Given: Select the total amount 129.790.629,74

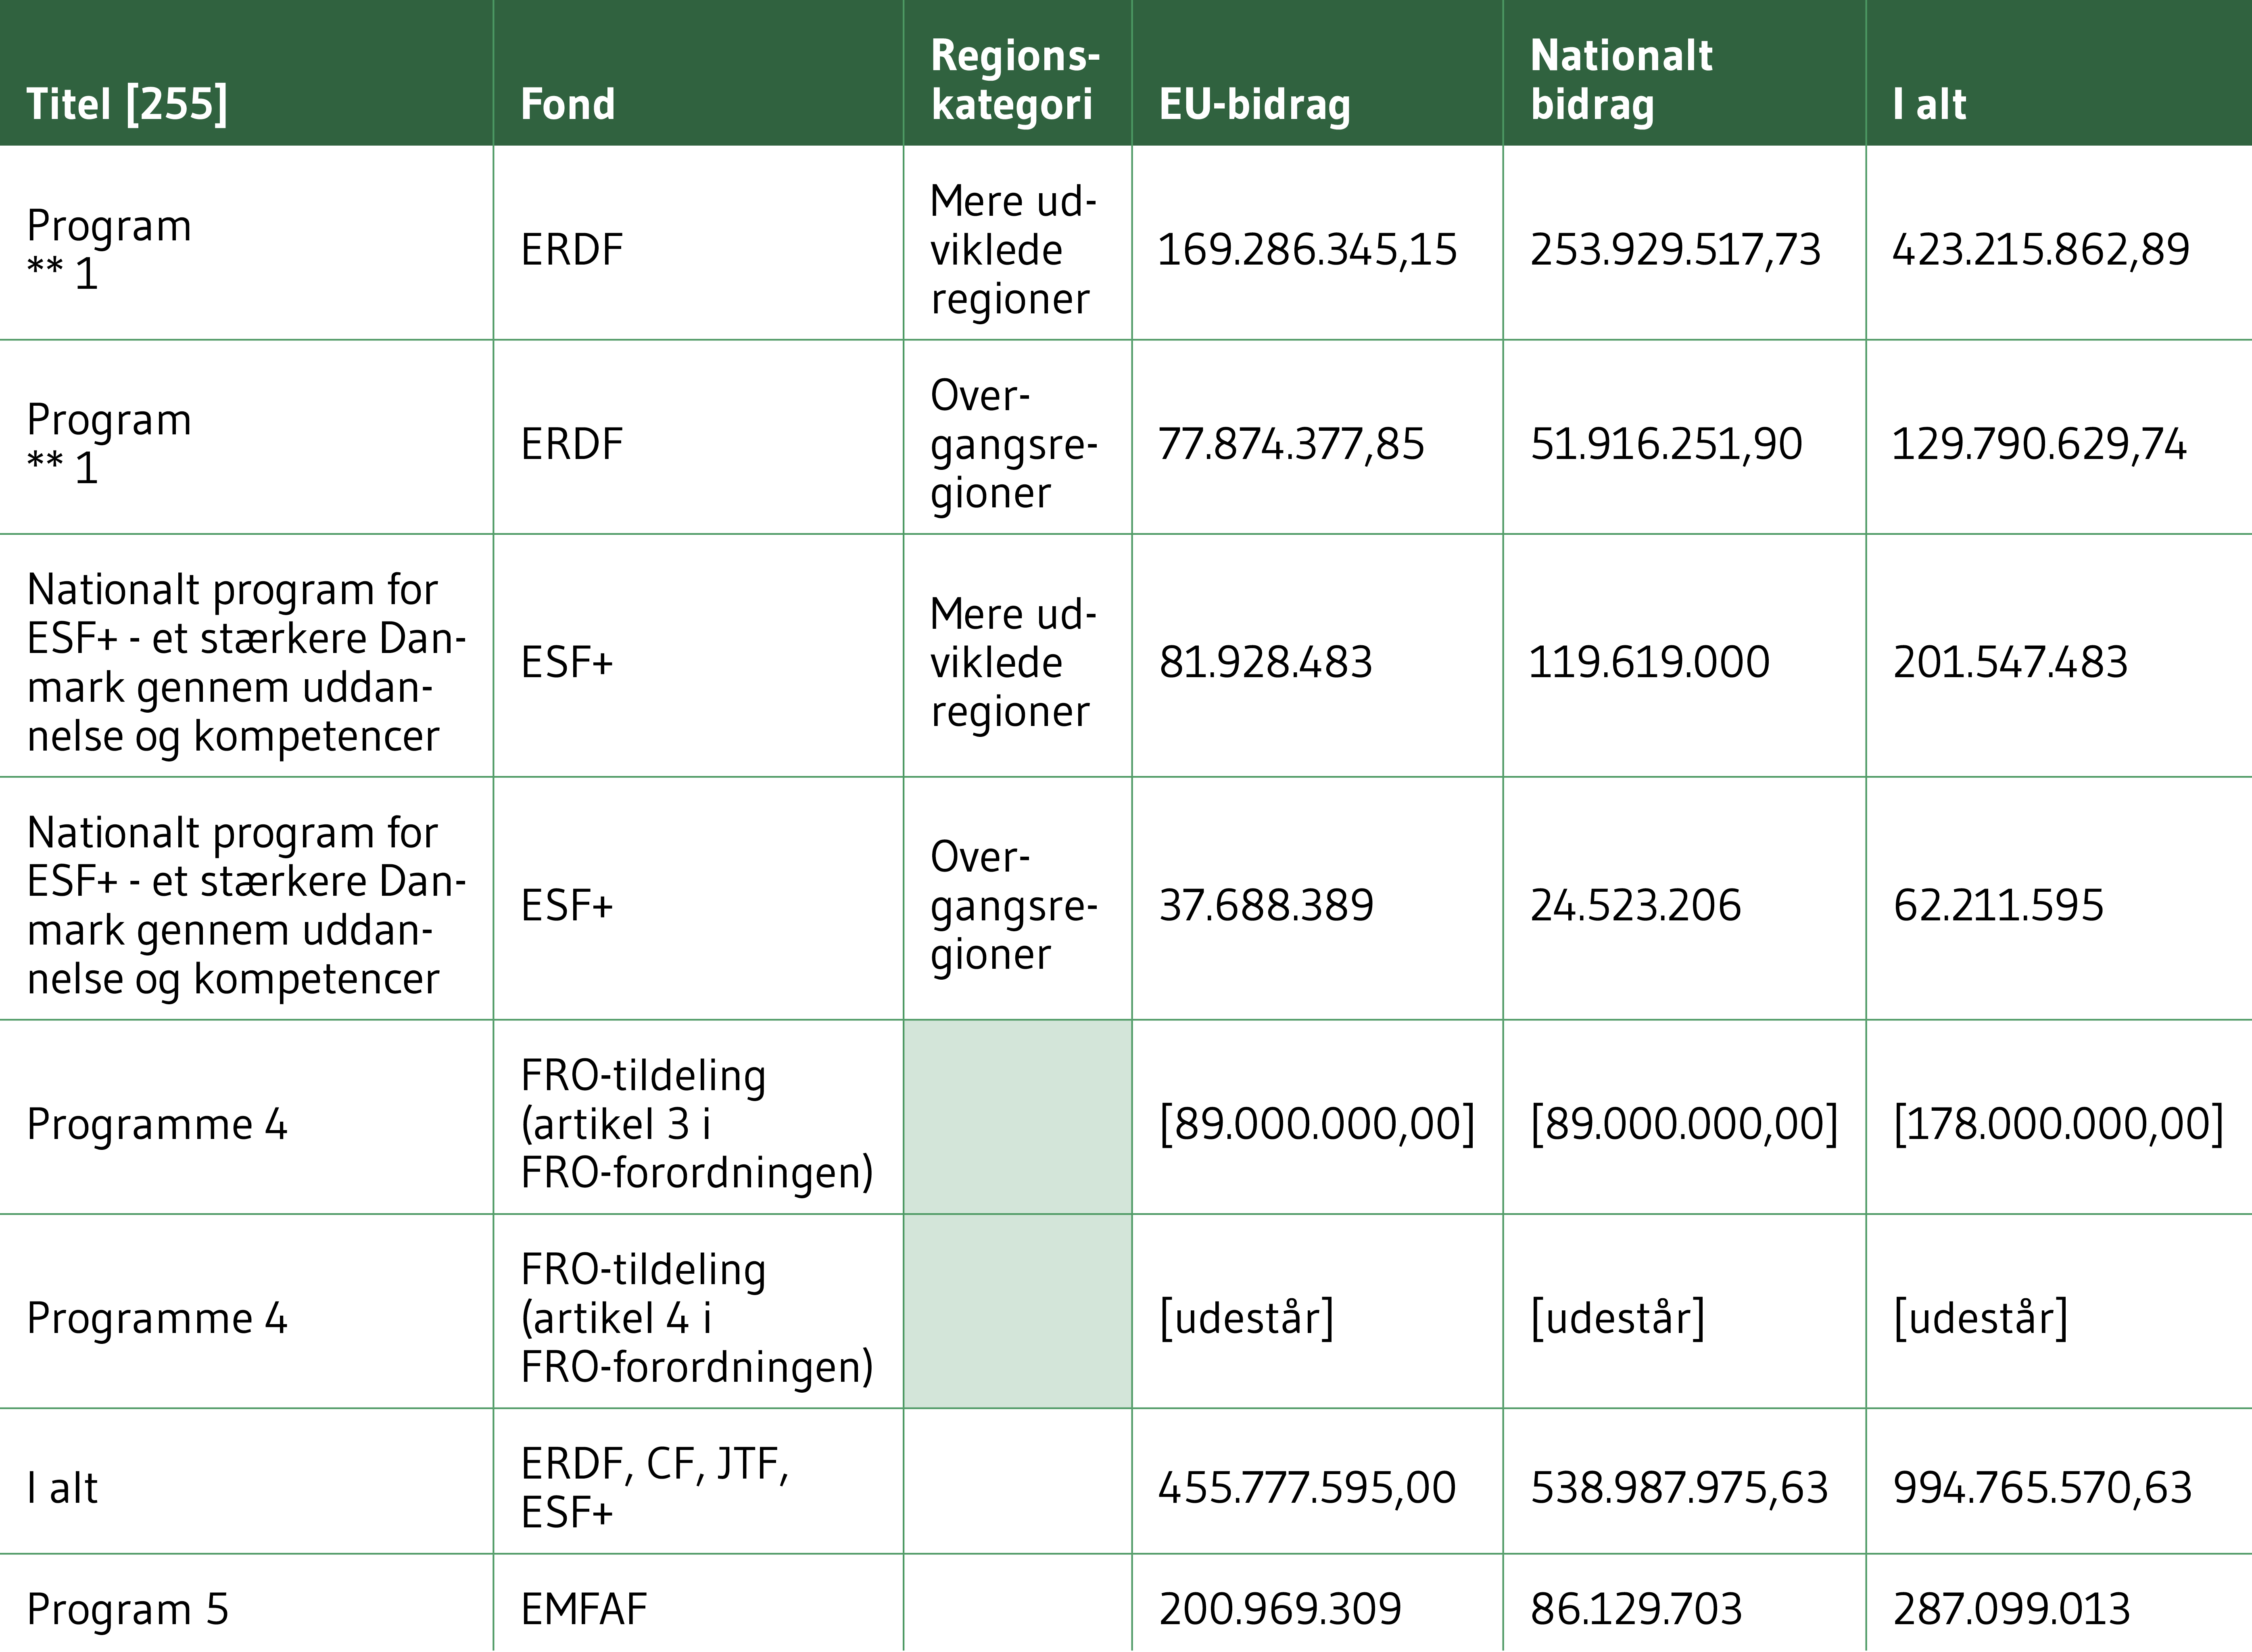Looking at the screenshot, I should [2038, 443].
